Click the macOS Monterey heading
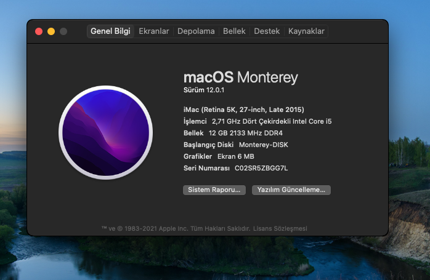The width and height of the screenshot is (430, 280). click(240, 78)
